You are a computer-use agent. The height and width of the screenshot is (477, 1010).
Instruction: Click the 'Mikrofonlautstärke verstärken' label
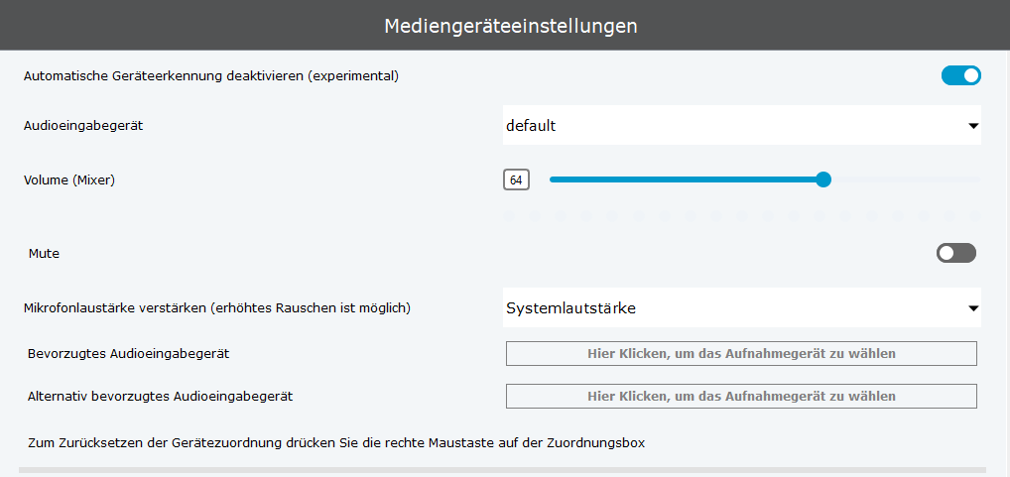pos(216,308)
